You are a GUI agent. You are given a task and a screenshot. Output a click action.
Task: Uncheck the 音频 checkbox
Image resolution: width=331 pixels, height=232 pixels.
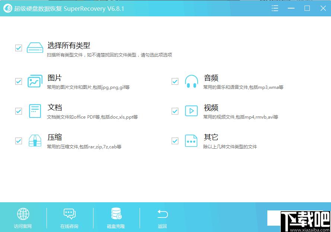(175, 81)
